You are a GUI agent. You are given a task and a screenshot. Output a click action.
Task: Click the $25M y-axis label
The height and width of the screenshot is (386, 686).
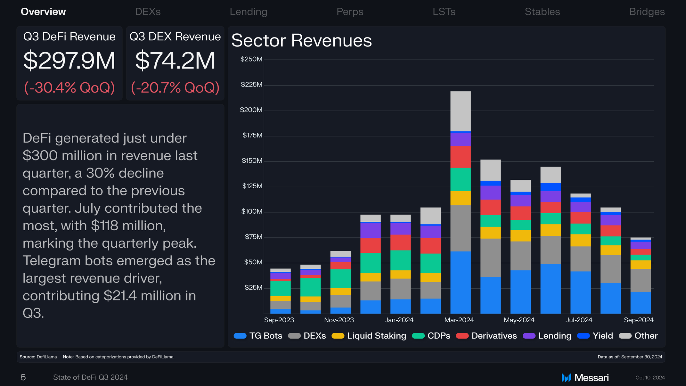(253, 288)
